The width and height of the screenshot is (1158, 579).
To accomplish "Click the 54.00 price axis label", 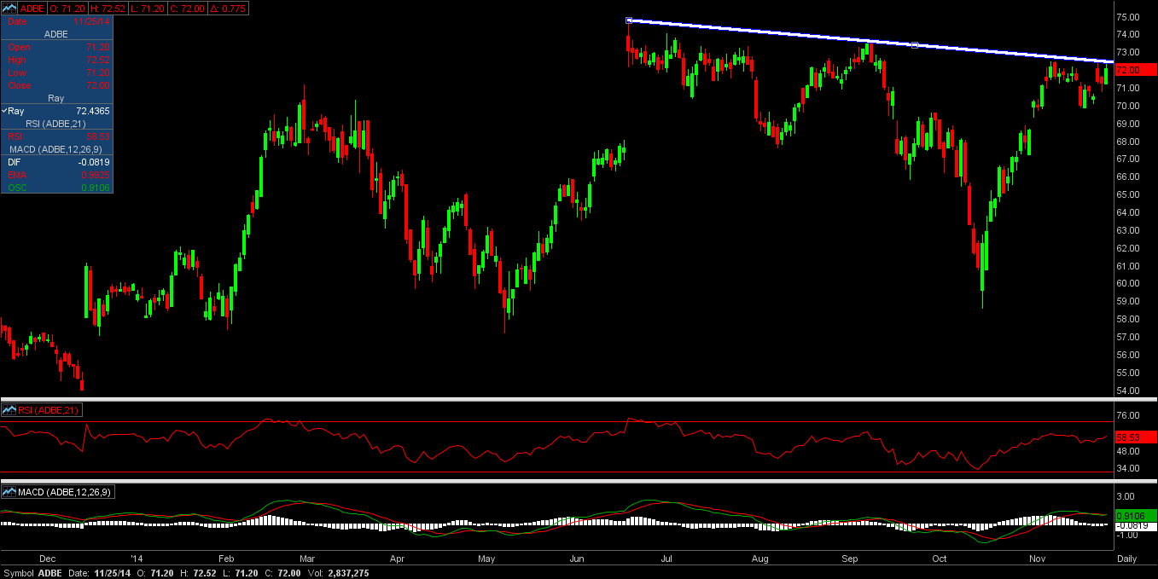I will point(1128,391).
